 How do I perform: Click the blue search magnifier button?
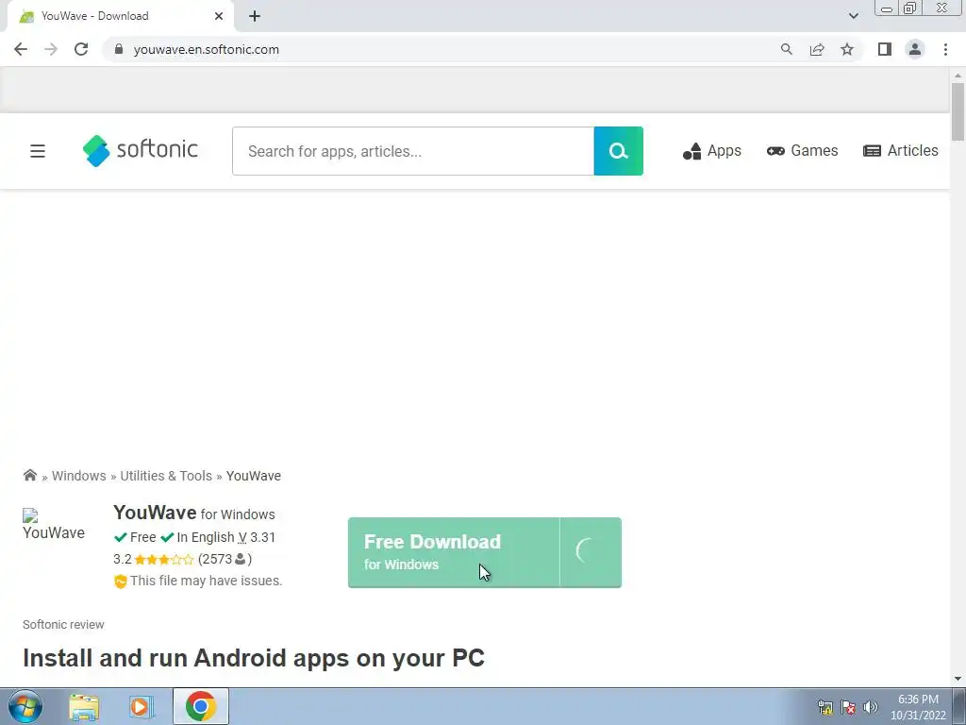[619, 151]
